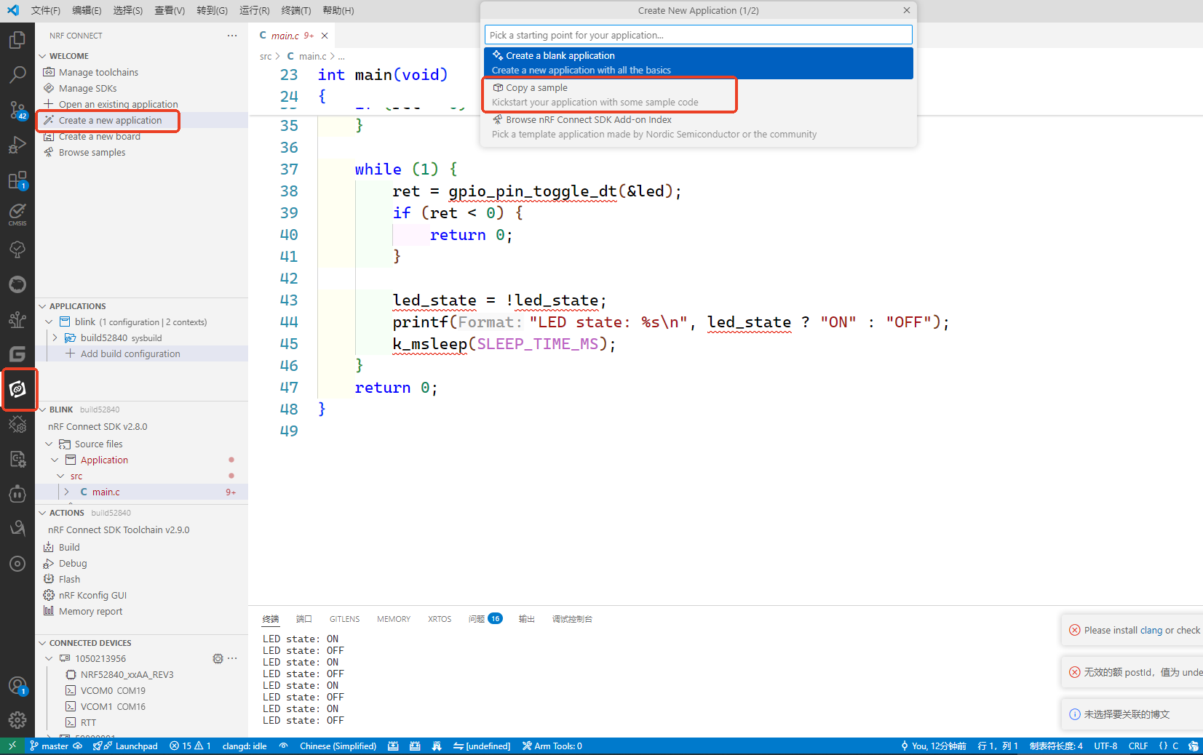1203x755 pixels.
Task: Collapse device 1050213956 tree node
Action: tap(49, 659)
